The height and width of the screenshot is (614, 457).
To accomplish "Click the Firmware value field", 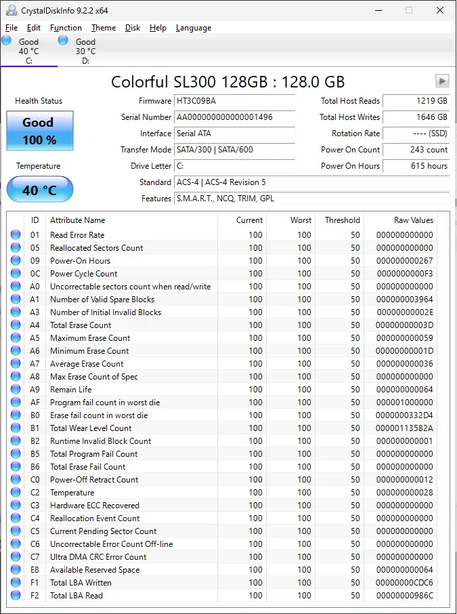I will pos(234,101).
